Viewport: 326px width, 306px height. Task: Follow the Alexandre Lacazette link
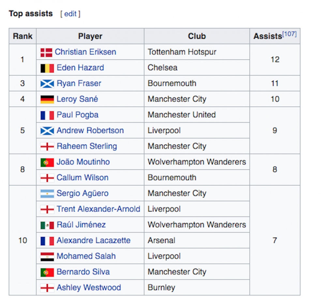(x=94, y=240)
